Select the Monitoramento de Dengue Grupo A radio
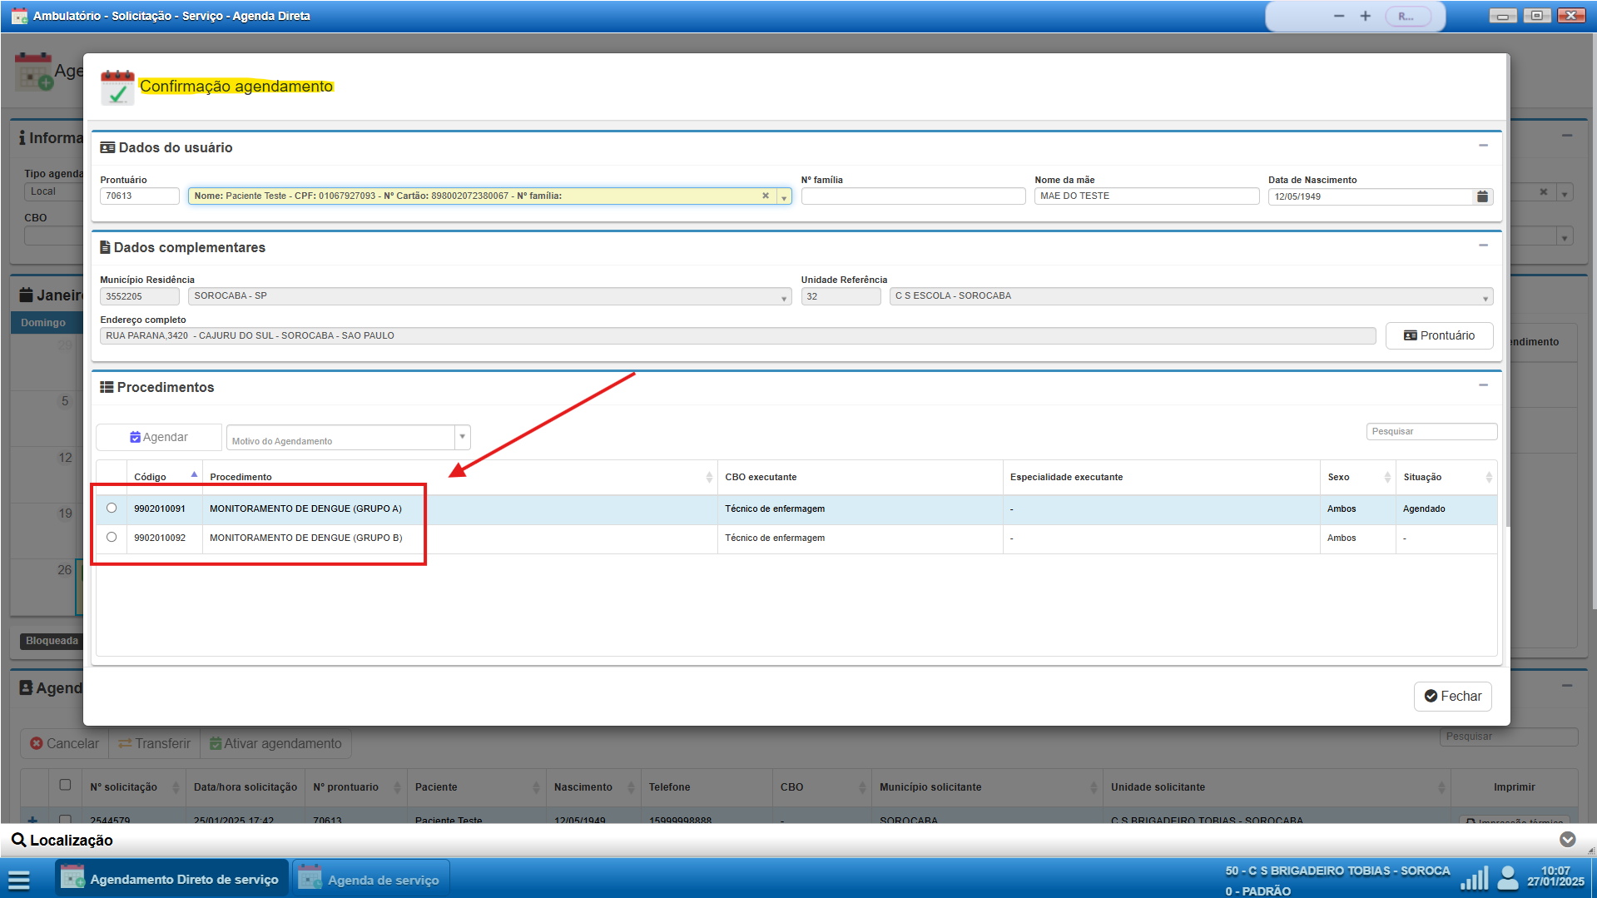This screenshot has width=1597, height=898. click(112, 509)
